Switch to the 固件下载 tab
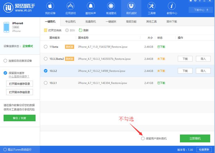Viewport: 215px width, 153px height. [172, 22]
